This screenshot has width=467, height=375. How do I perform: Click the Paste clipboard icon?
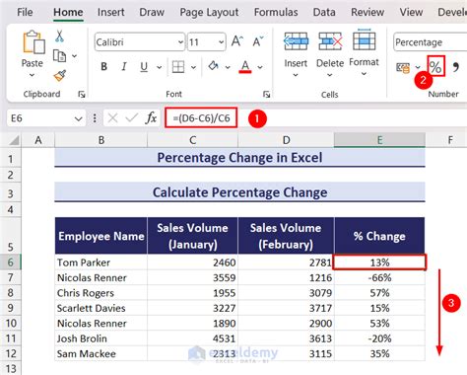33,42
